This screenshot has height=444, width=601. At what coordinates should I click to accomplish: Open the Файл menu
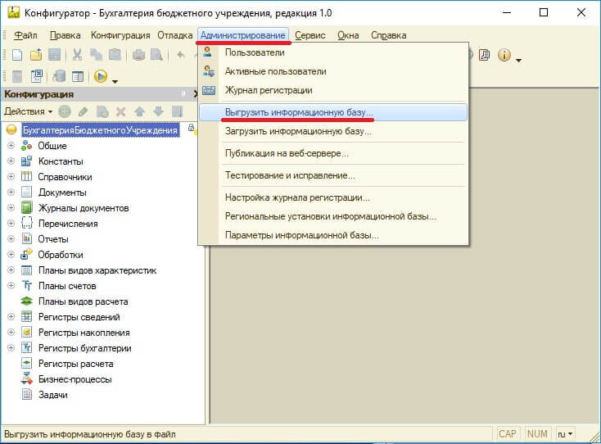[x=25, y=35]
